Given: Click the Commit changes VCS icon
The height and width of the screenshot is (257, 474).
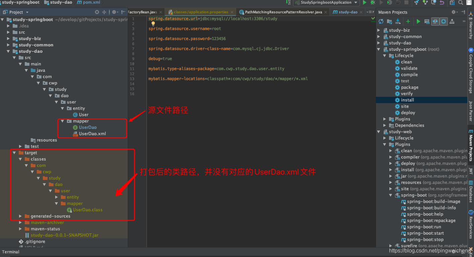Looking at the screenshot, I should click(x=425, y=2).
